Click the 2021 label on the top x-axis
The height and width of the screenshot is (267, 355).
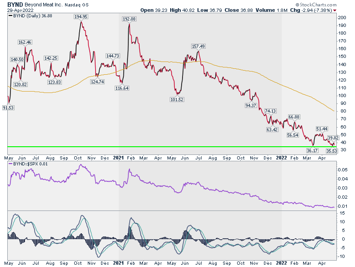pyautogui.click(x=118, y=158)
